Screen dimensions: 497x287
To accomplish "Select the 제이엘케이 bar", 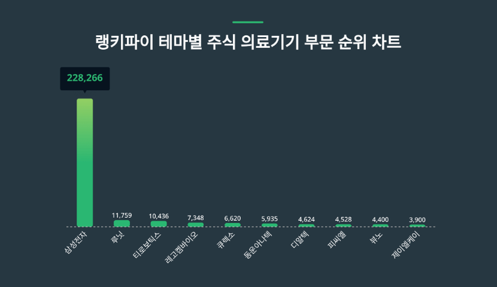I will (x=417, y=225).
